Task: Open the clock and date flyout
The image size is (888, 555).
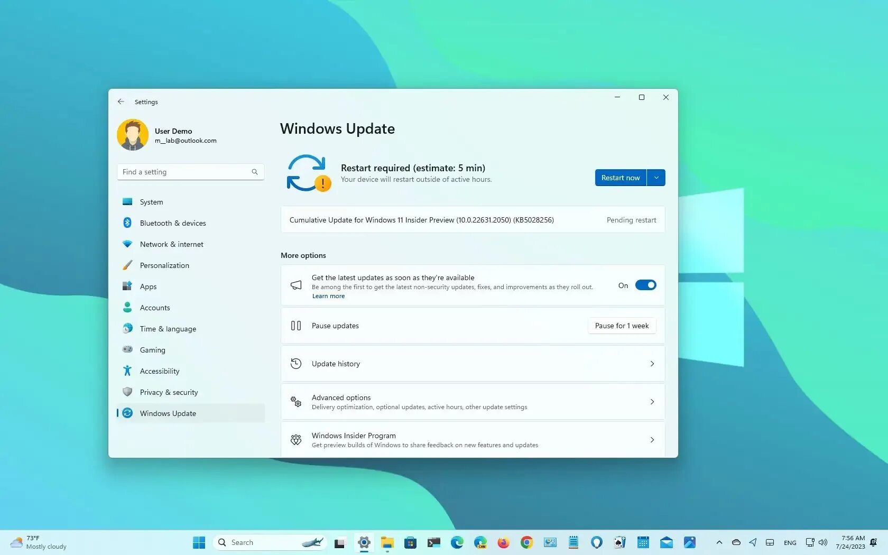Action: click(x=850, y=542)
